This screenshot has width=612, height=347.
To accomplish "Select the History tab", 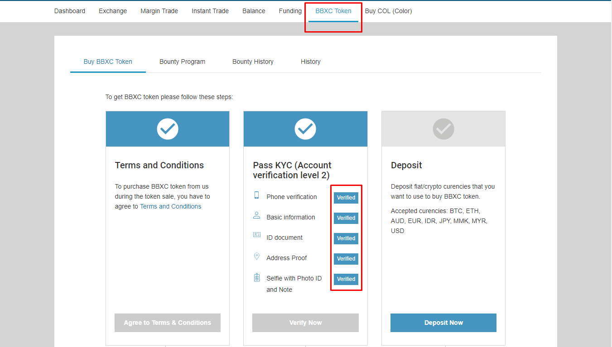I will pyautogui.click(x=310, y=62).
